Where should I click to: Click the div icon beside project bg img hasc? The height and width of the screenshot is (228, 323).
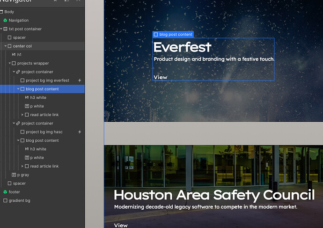(22, 132)
